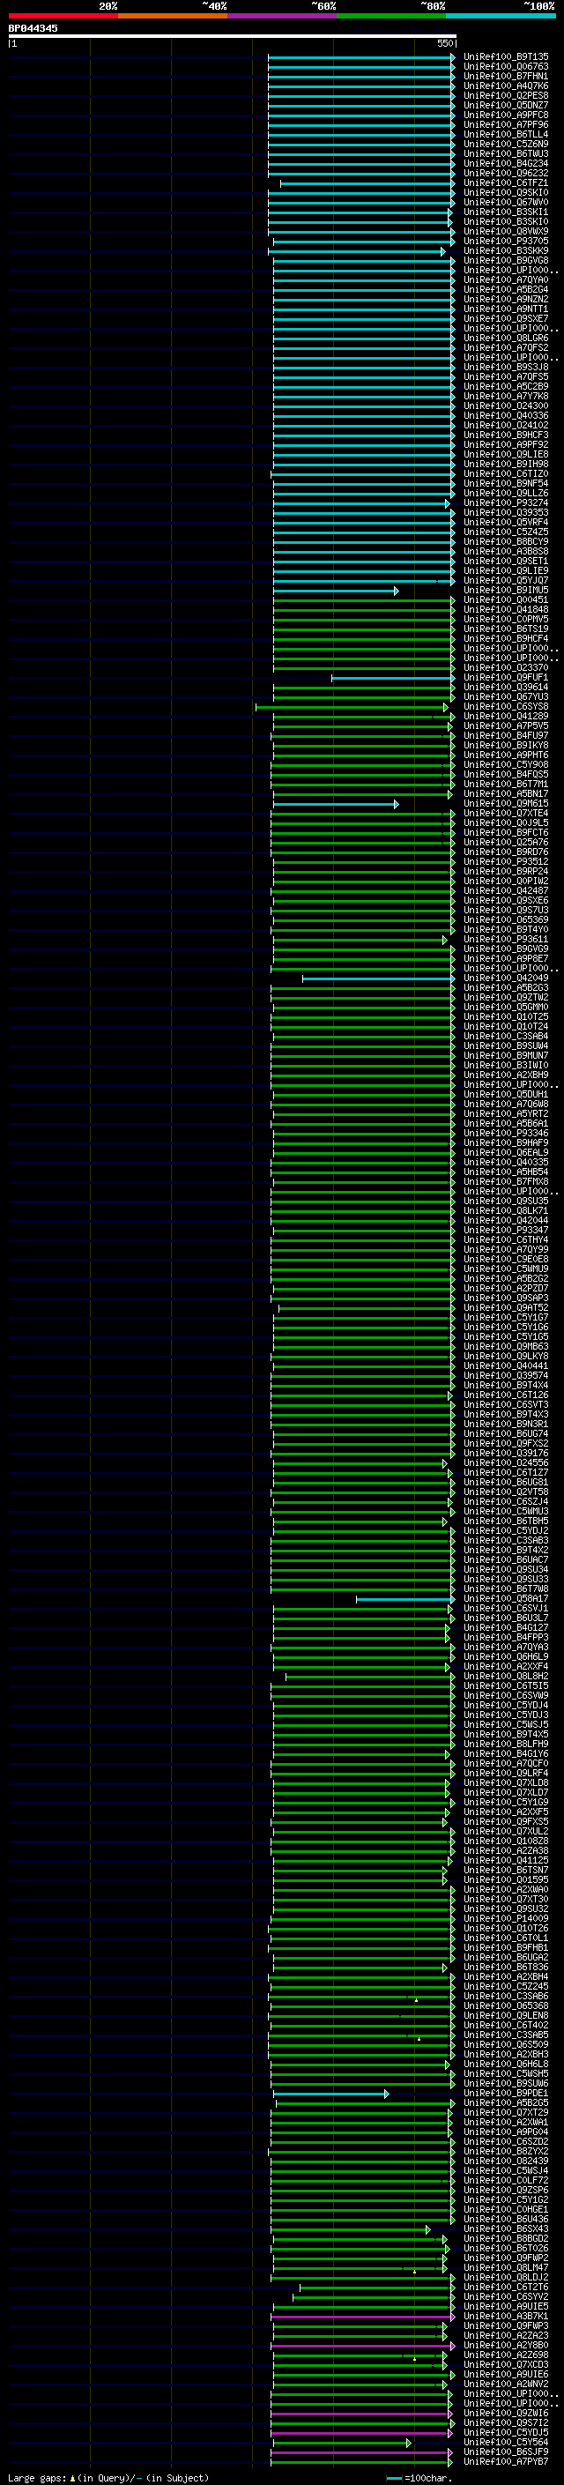Click the magenta alignment bar for UniRef100_A3B7K1
Image resolution: width=564 pixels, height=2485 pixels.
coord(362,2318)
